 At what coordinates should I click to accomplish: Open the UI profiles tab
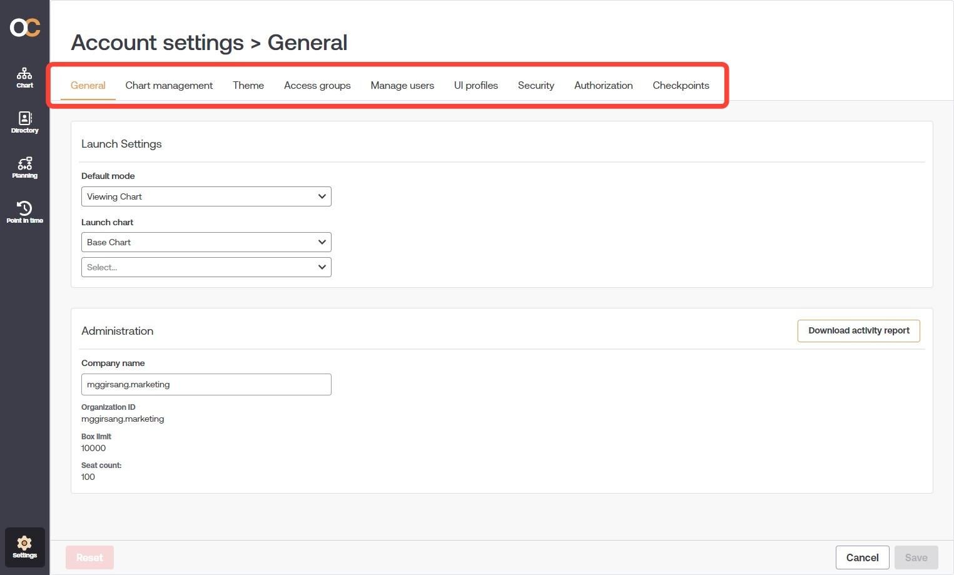point(476,86)
